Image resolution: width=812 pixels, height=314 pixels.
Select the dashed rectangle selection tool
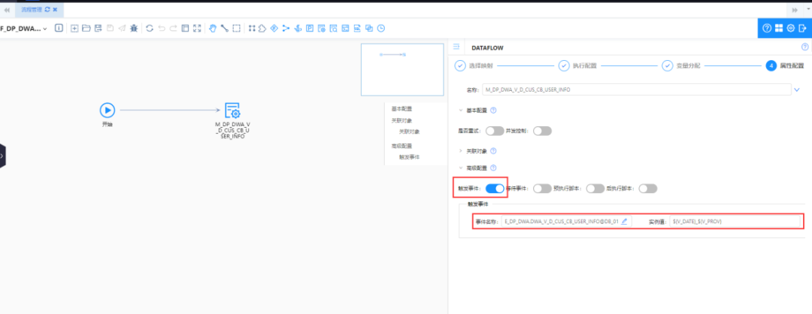point(236,29)
